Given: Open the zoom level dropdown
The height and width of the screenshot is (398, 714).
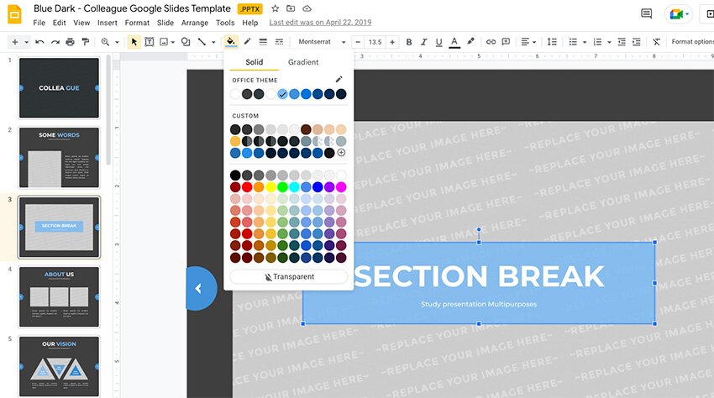Looking at the screenshot, I should coord(108,41).
